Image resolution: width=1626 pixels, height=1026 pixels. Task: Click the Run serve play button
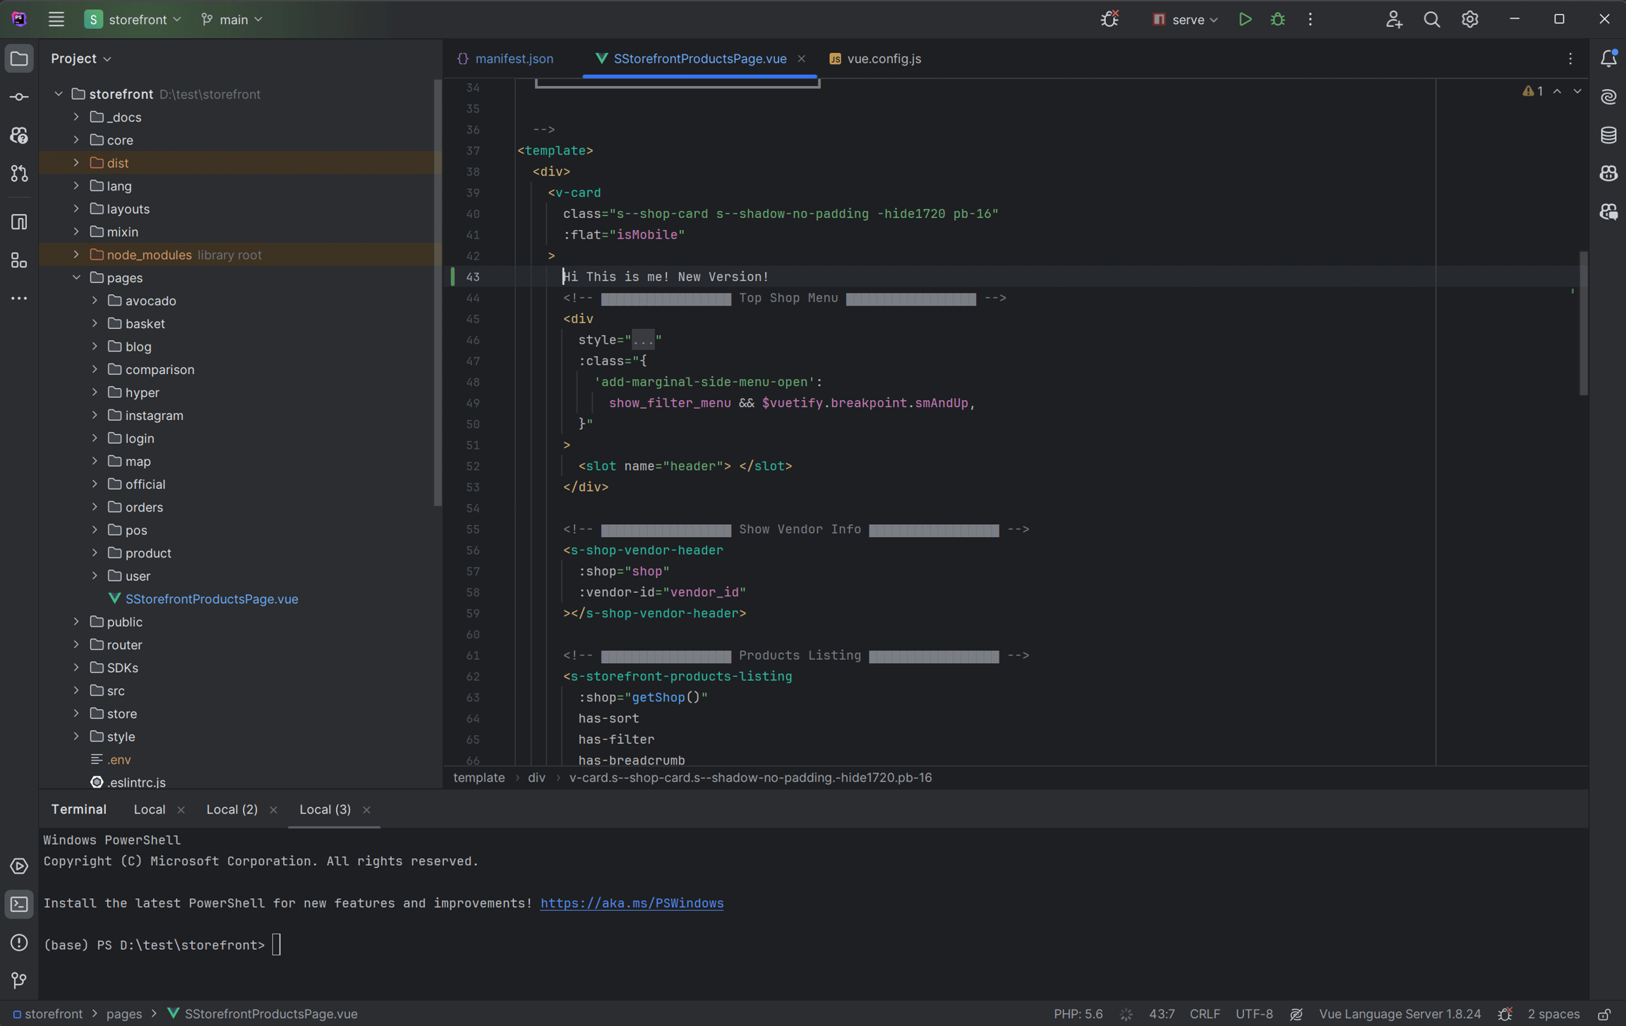pyautogui.click(x=1245, y=19)
